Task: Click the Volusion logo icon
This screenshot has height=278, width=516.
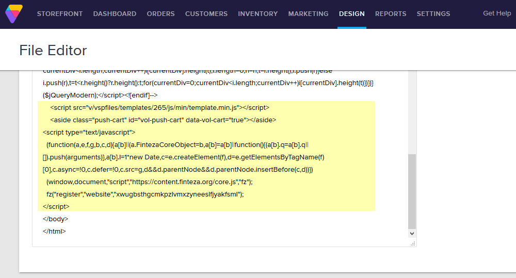Action: 14,14
